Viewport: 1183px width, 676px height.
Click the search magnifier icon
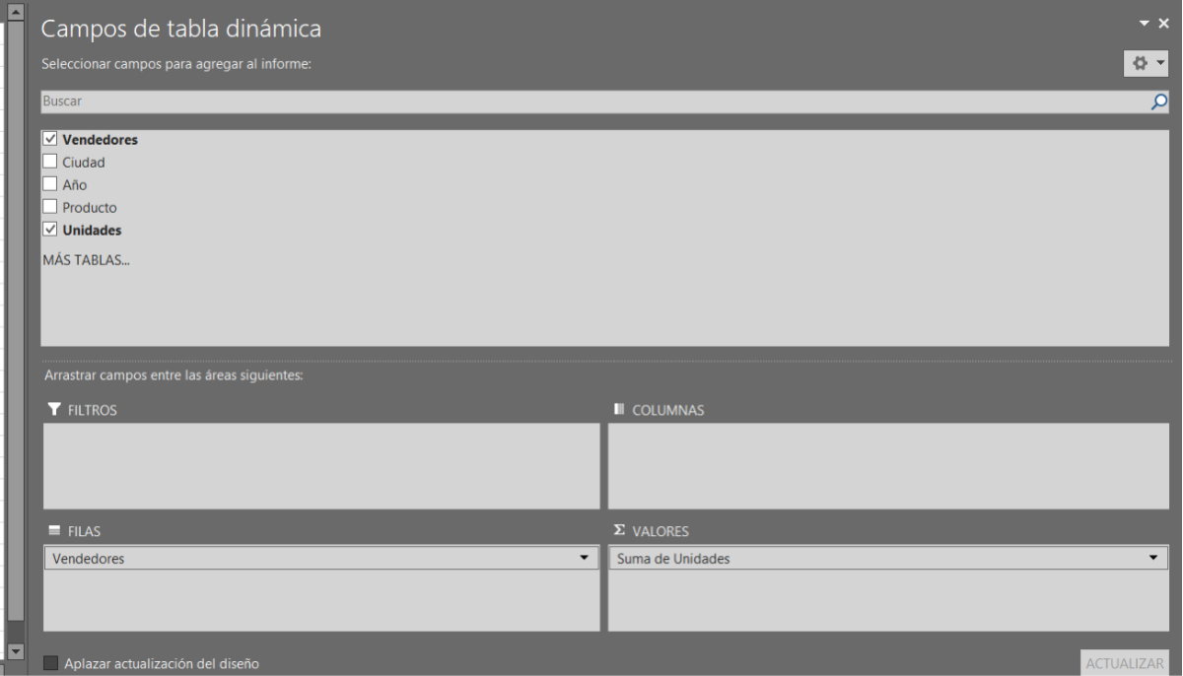click(x=1159, y=101)
